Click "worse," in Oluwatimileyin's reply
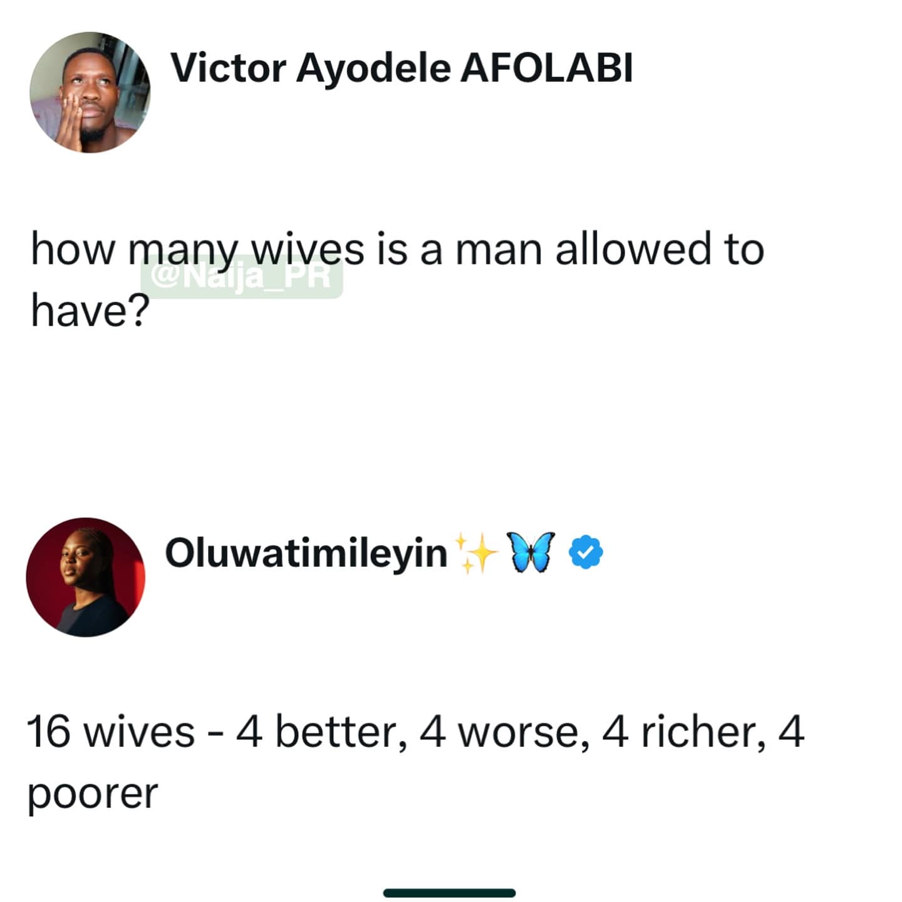This screenshot has height=902, width=902. pos(524,732)
